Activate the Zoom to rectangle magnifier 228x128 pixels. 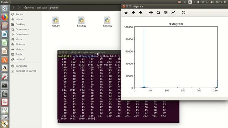pyautogui.click(x=158, y=13)
